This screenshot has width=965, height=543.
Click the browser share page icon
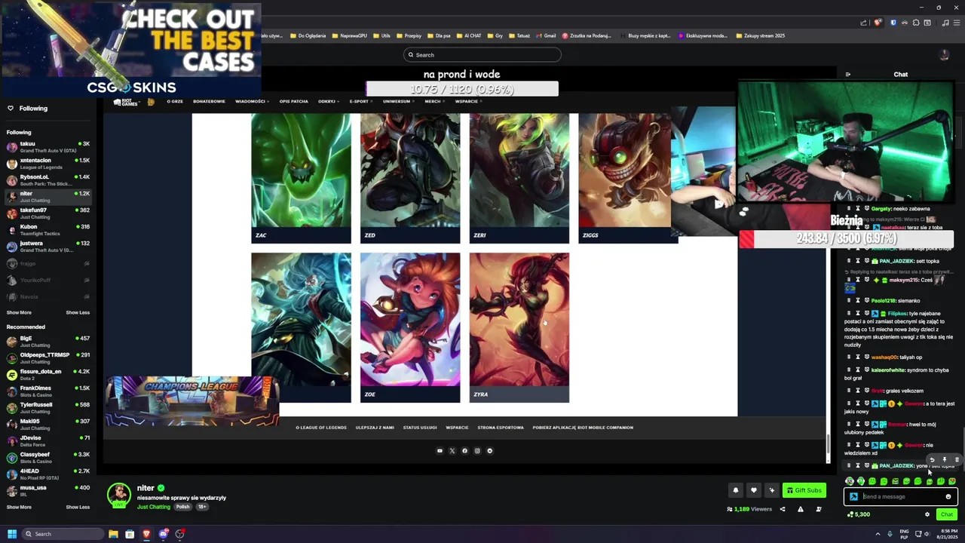863,23
